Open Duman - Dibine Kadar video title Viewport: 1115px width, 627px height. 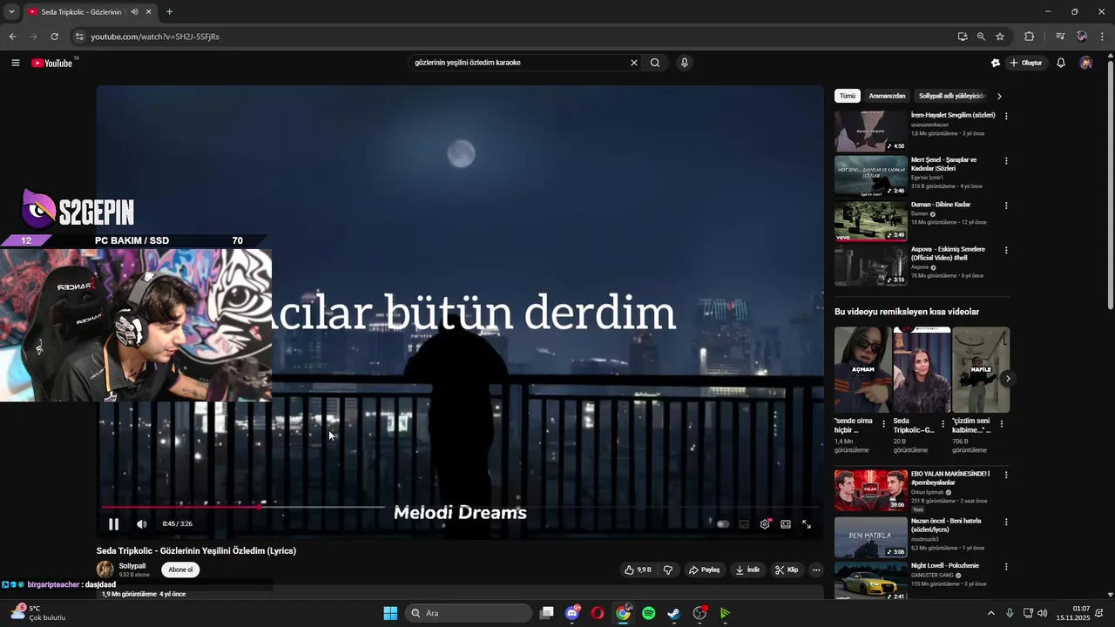point(941,205)
